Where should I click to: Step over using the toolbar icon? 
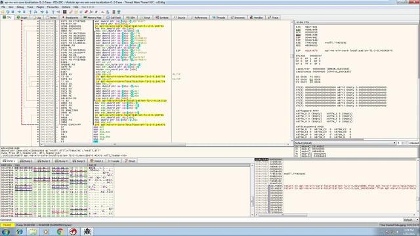[35, 12]
